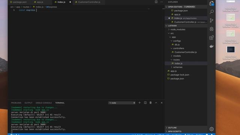Open CustomerController.js under controllers folder
Viewport: 240px width, 135px height.
(x=186, y=52)
